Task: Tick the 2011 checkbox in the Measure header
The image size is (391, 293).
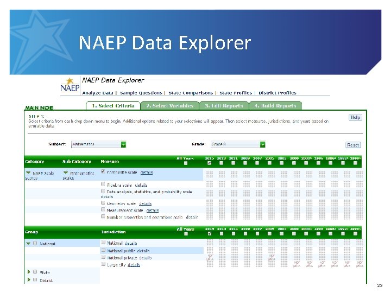Action: (233, 163)
